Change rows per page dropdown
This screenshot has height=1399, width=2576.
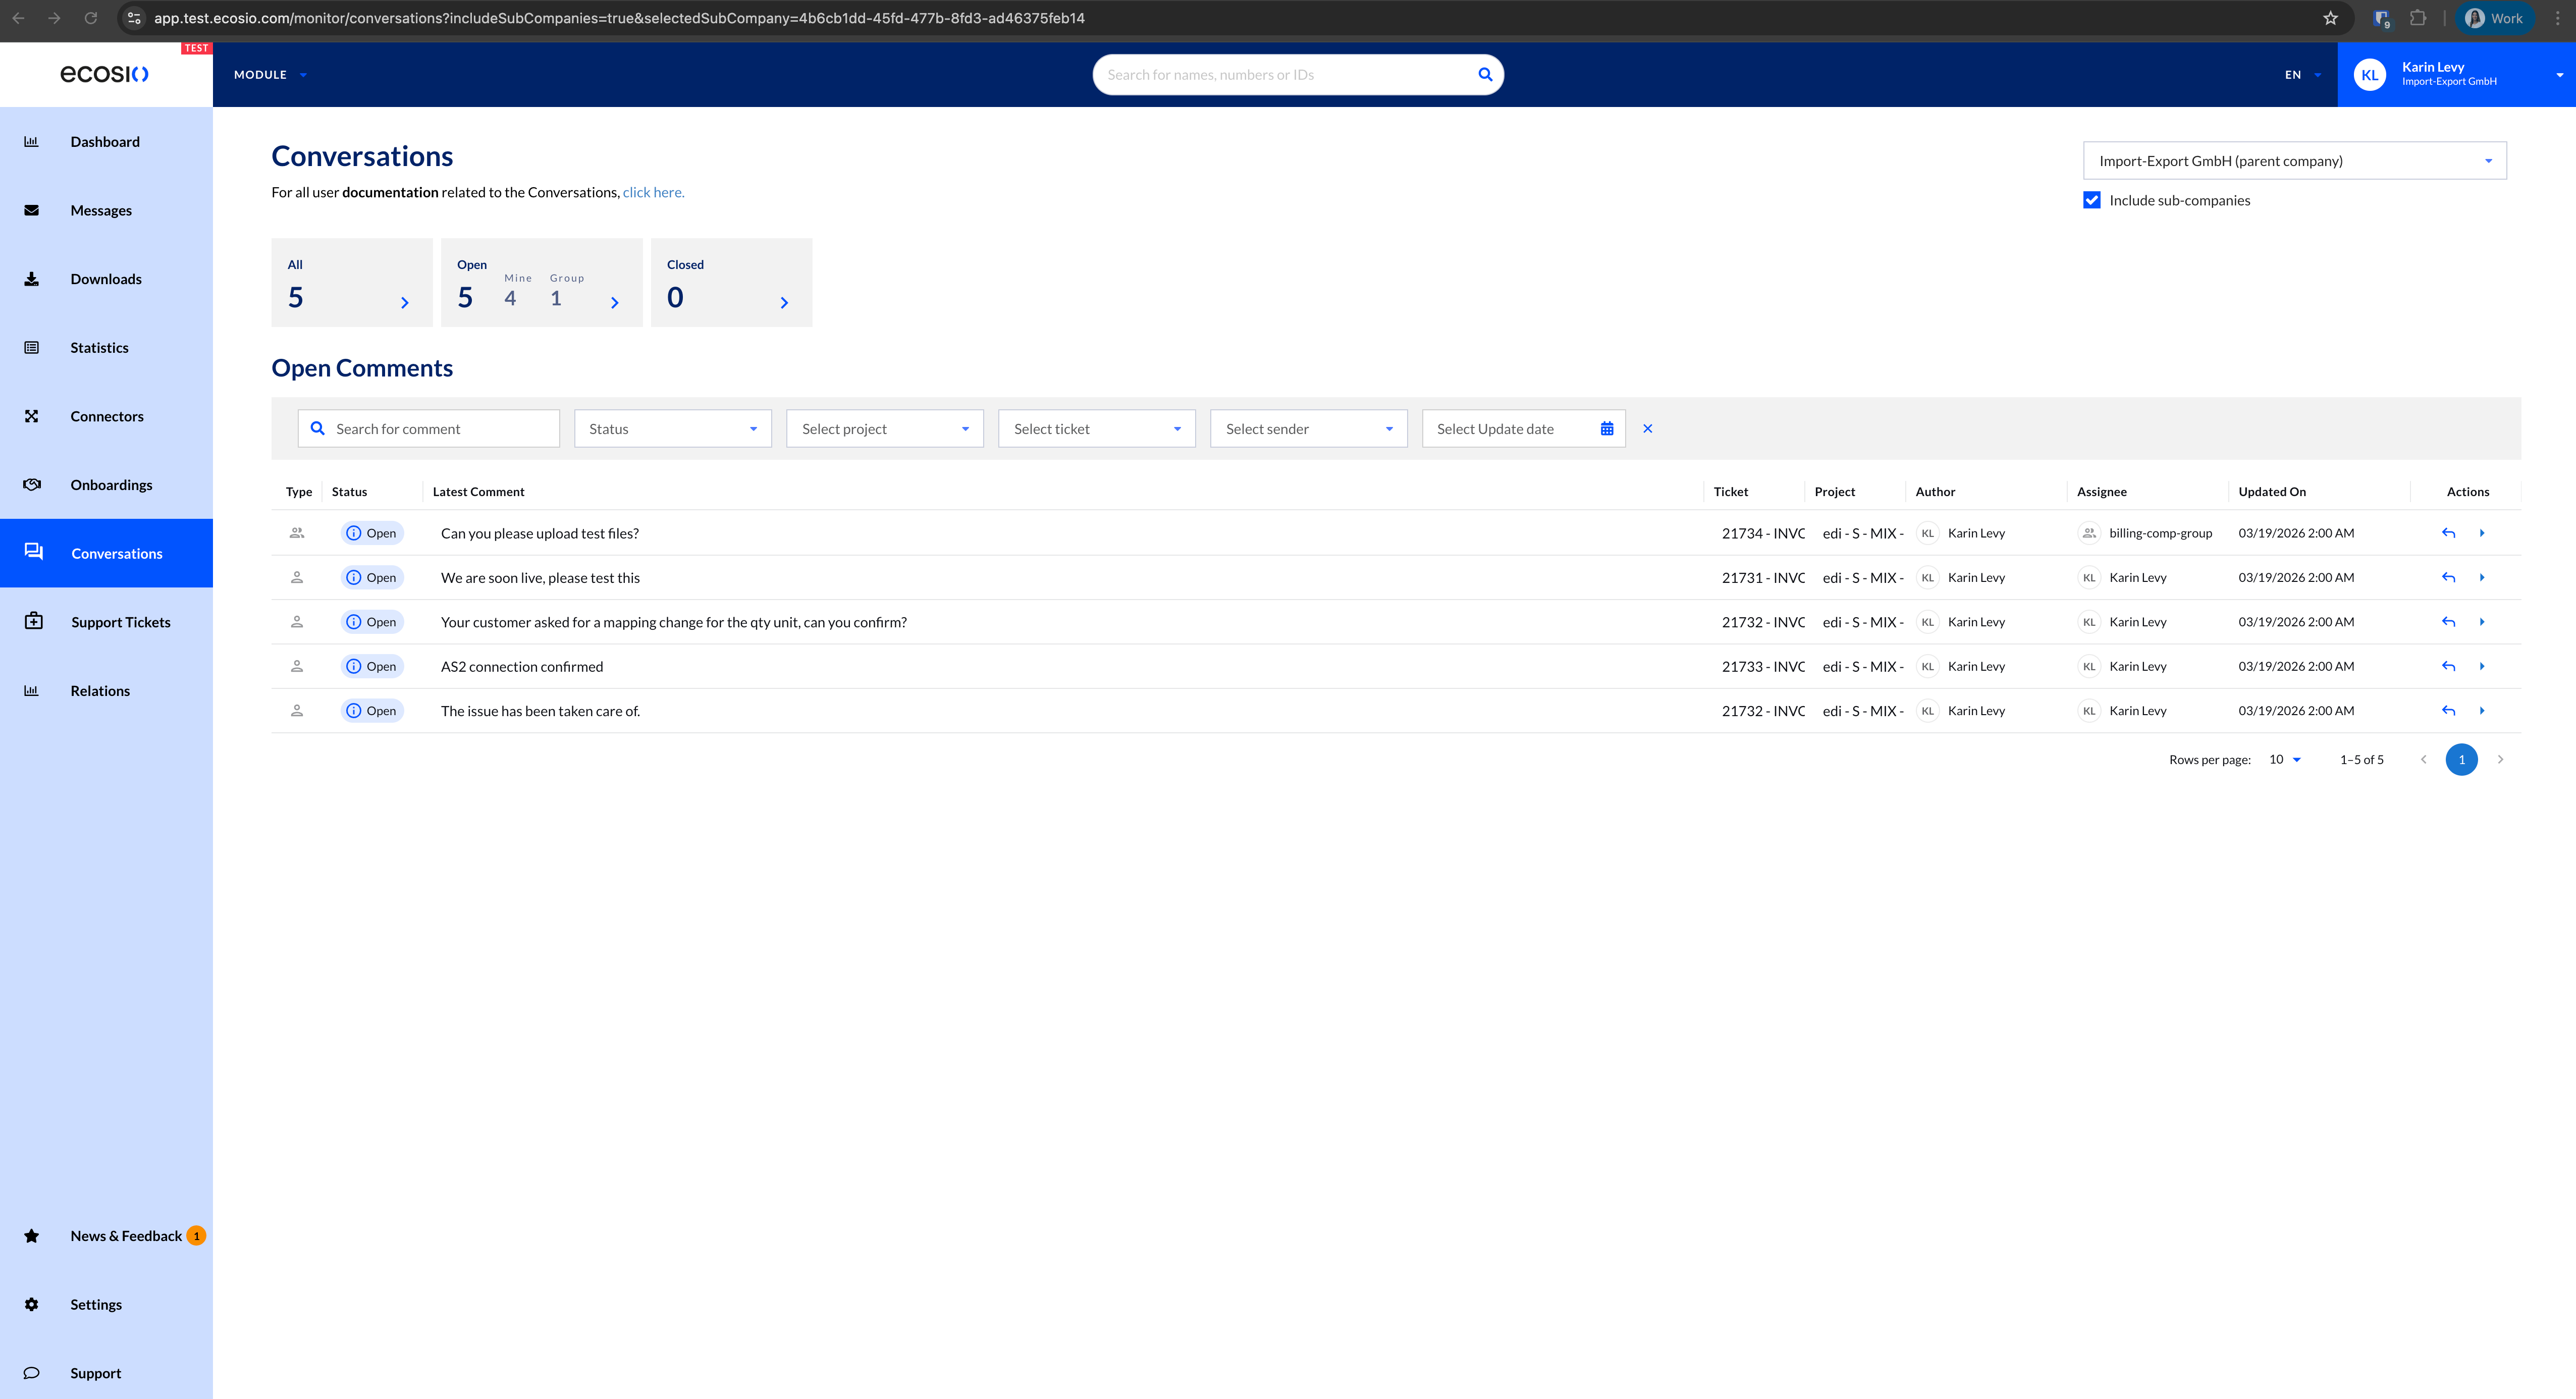2285,759
